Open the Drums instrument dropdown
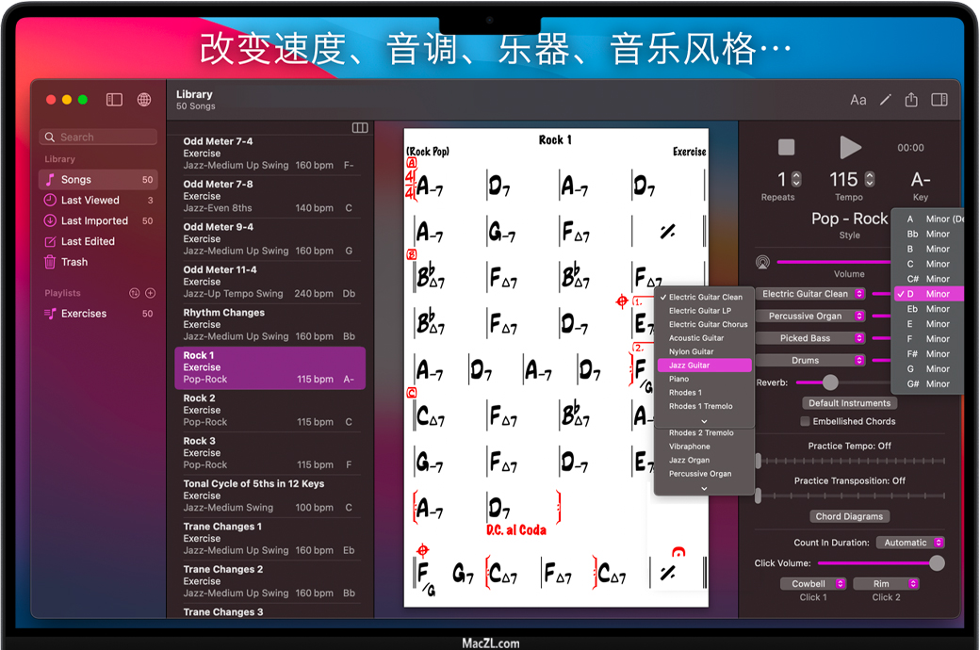This screenshot has height=650, width=980. 811,361
